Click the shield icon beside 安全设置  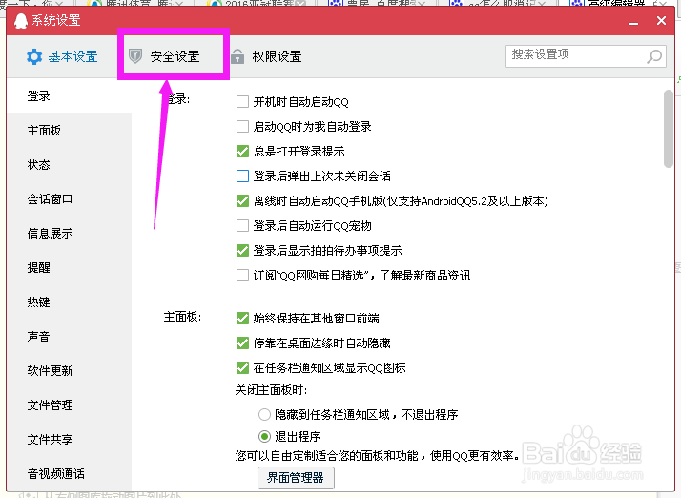pos(135,56)
